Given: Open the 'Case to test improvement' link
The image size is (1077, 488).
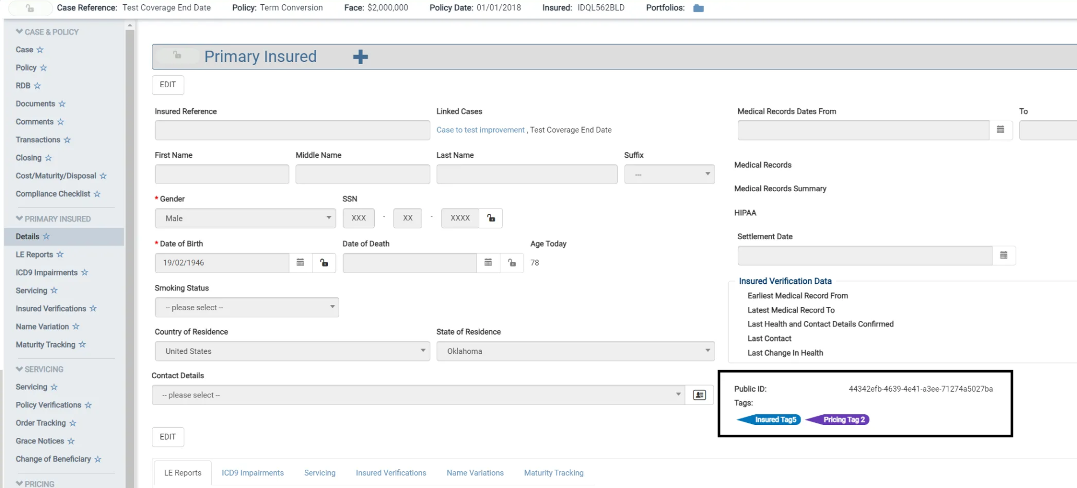Looking at the screenshot, I should click(x=480, y=130).
